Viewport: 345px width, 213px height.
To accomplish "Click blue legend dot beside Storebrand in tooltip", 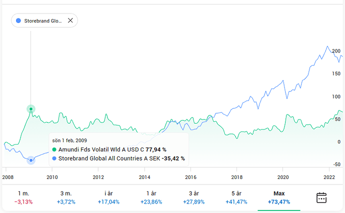I will [54, 158].
